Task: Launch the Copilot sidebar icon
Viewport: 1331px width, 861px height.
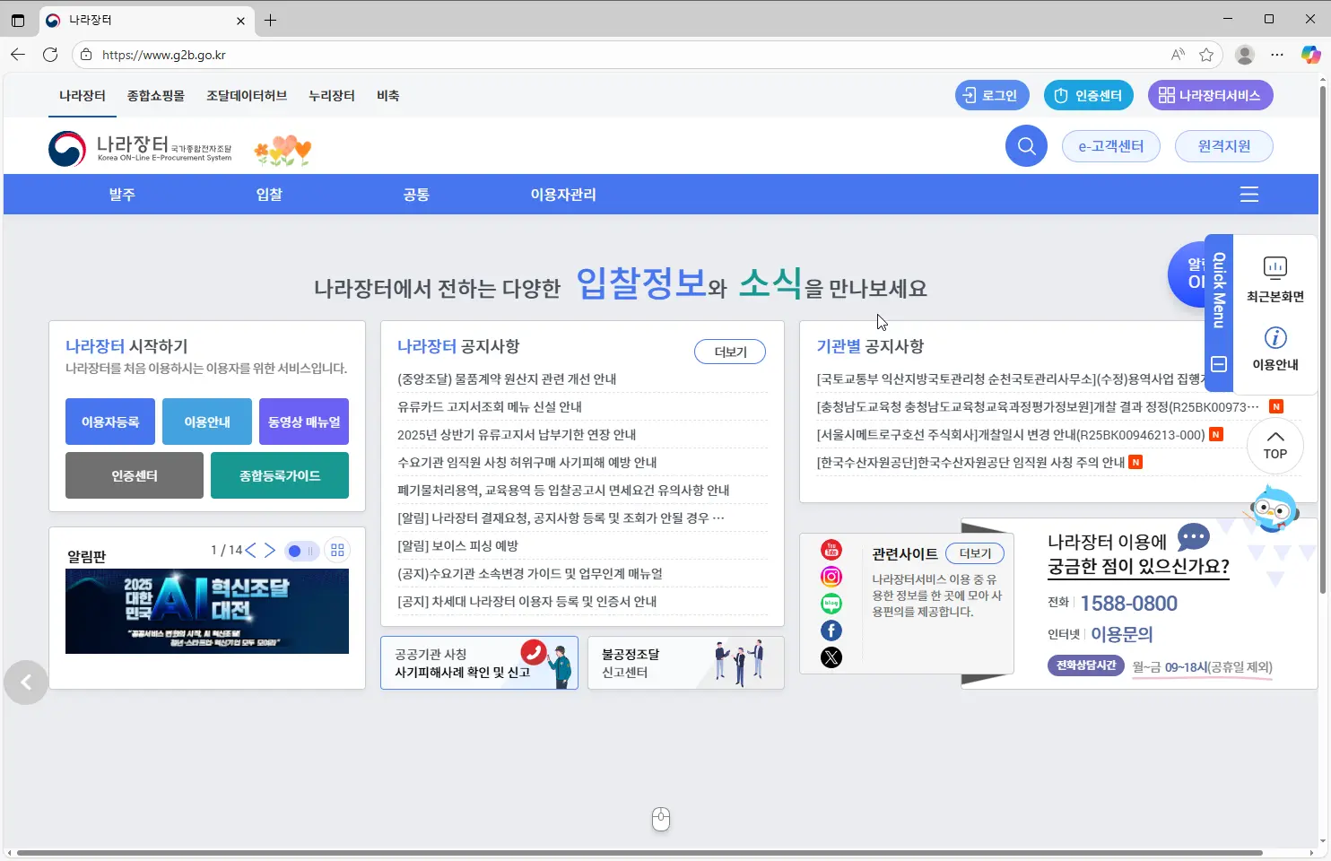Action: tap(1310, 55)
